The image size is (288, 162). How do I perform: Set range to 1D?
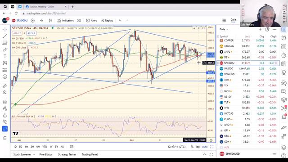point(15,147)
